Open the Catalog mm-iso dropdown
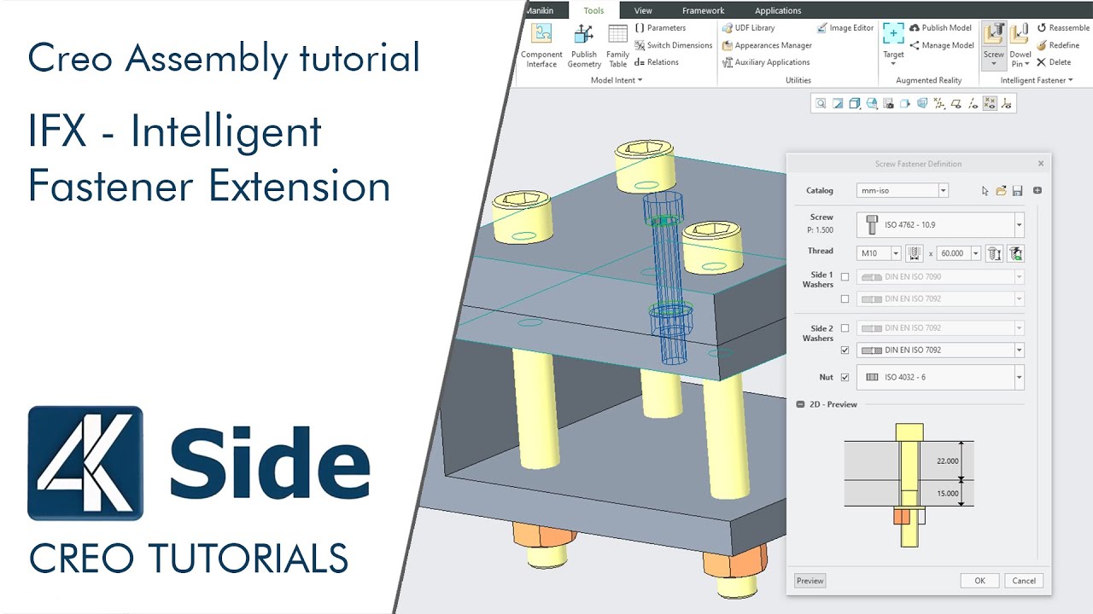The width and height of the screenshot is (1093, 614). [x=943, y=191]
